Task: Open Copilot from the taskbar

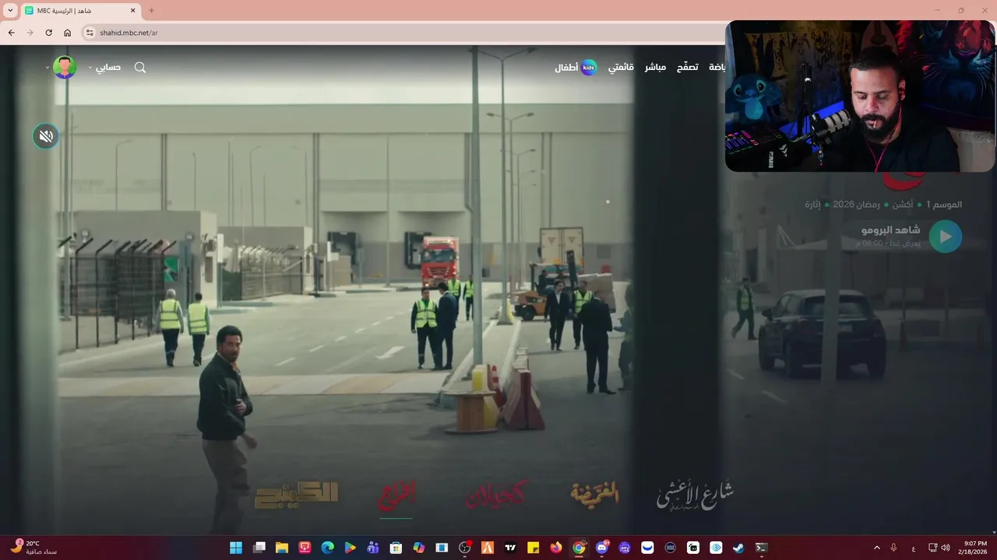Action: 419,548
